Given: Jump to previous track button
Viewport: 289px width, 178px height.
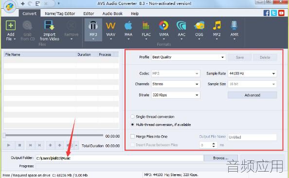Looking at the screenshot, I should 31,145.
